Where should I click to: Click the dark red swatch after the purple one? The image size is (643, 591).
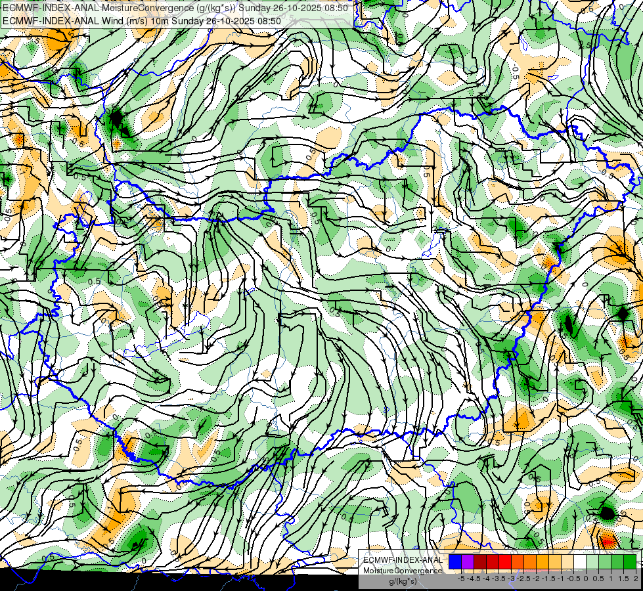[x=480, y=561]
